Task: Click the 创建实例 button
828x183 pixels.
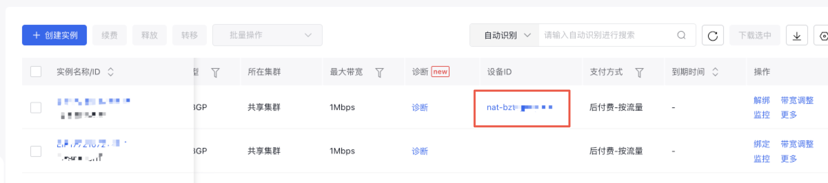Action: (54, 35)
